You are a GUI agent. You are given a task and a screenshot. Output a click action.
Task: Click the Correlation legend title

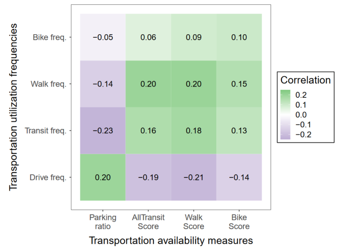[305, 80]
